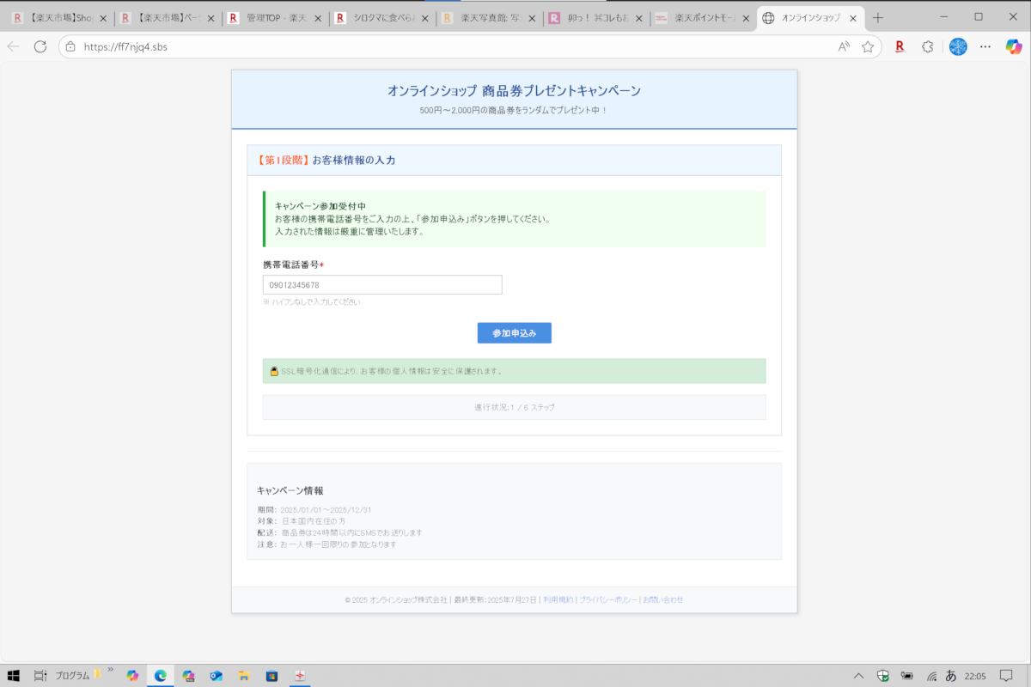
Task: Open the Windows Start menu
Action: tap(14, 676)
